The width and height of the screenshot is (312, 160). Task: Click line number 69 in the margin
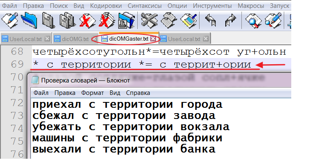click(x=17, y=64)
